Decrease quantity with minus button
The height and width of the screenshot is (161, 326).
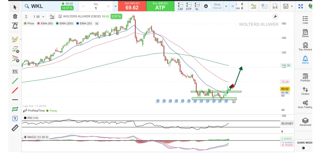[x=83, y=6]
